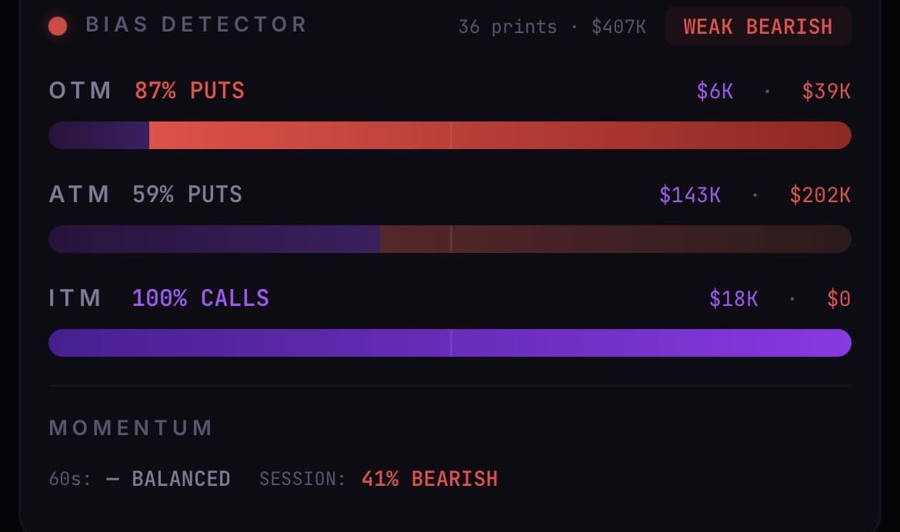The image size is (900, 532).
Task: Click the ITM purple progress bar
Action: tap(450, 343)
